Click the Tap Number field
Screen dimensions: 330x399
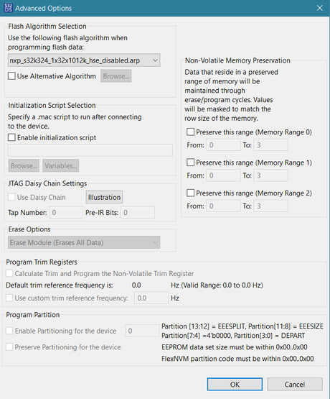[x=66, y=213]
